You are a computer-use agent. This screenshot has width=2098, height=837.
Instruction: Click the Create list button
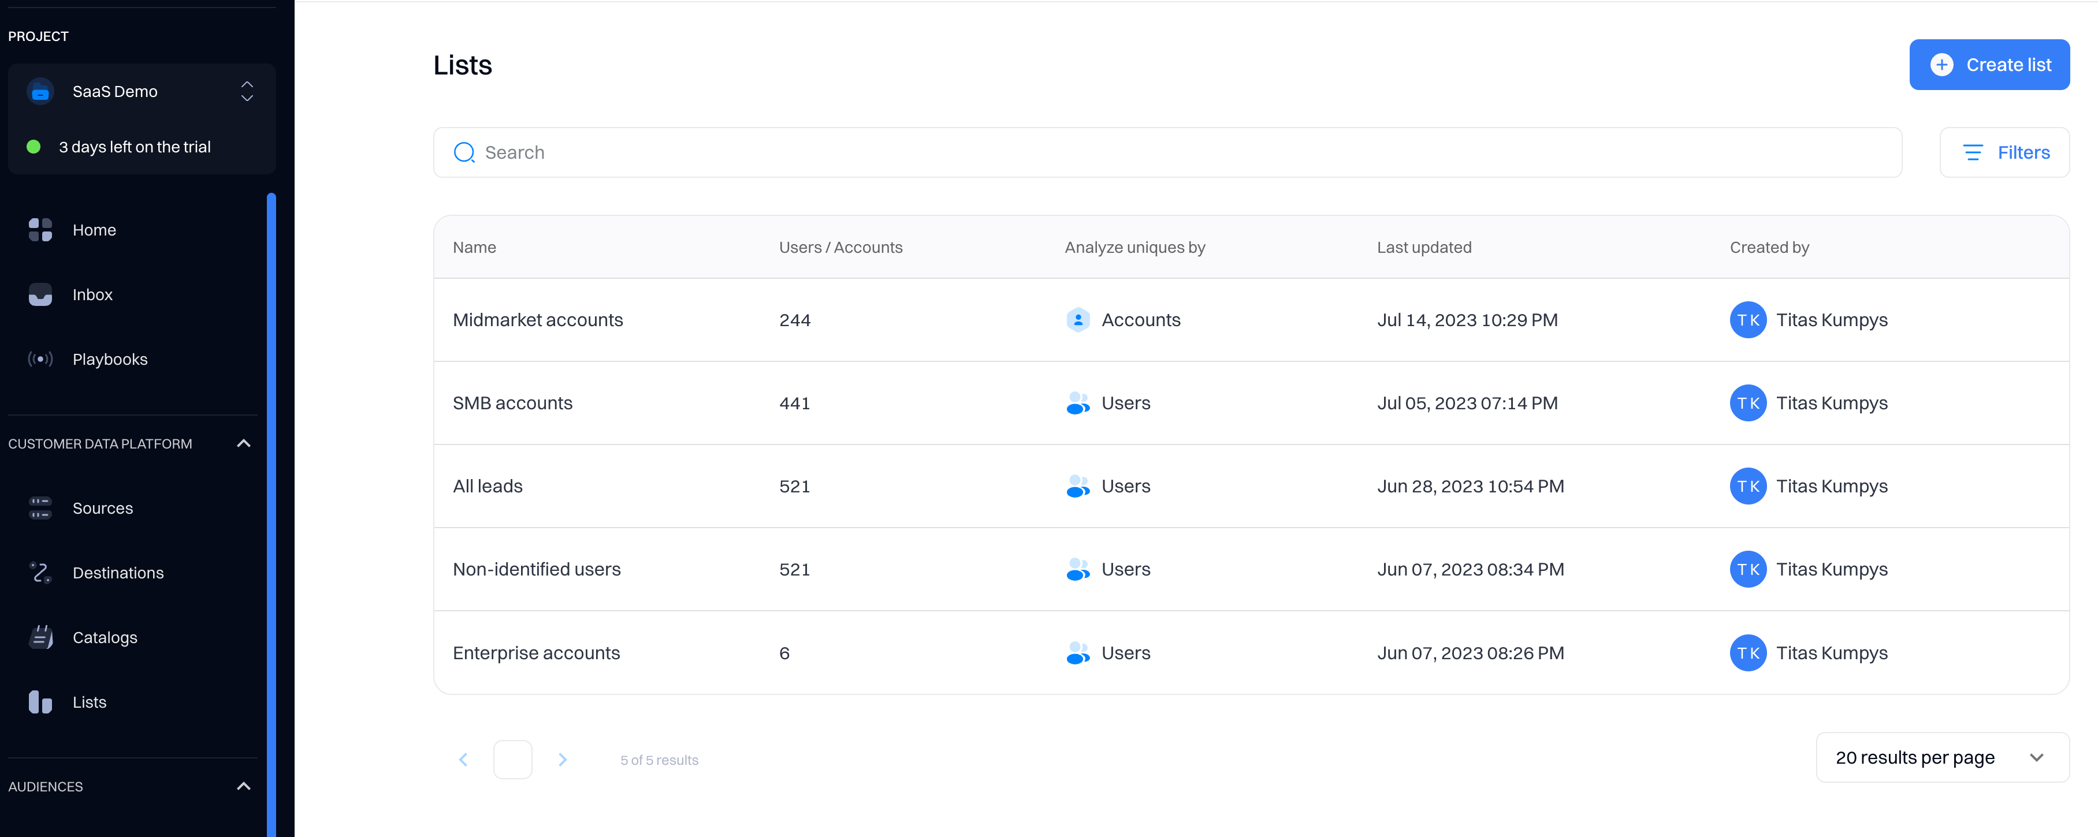pos(1989,65)
